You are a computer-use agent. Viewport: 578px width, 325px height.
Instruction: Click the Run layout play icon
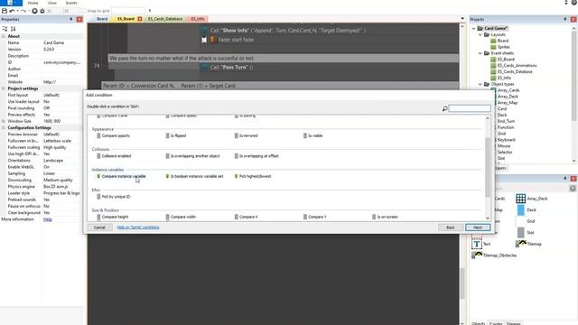click(34, 11)
